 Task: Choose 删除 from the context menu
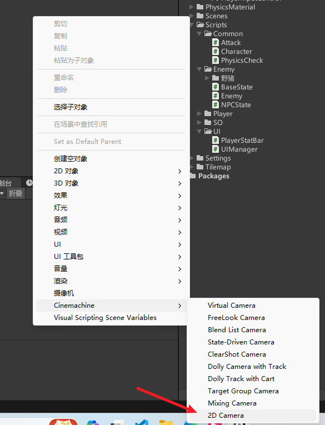pyautogui.click(x=111, y=90)
